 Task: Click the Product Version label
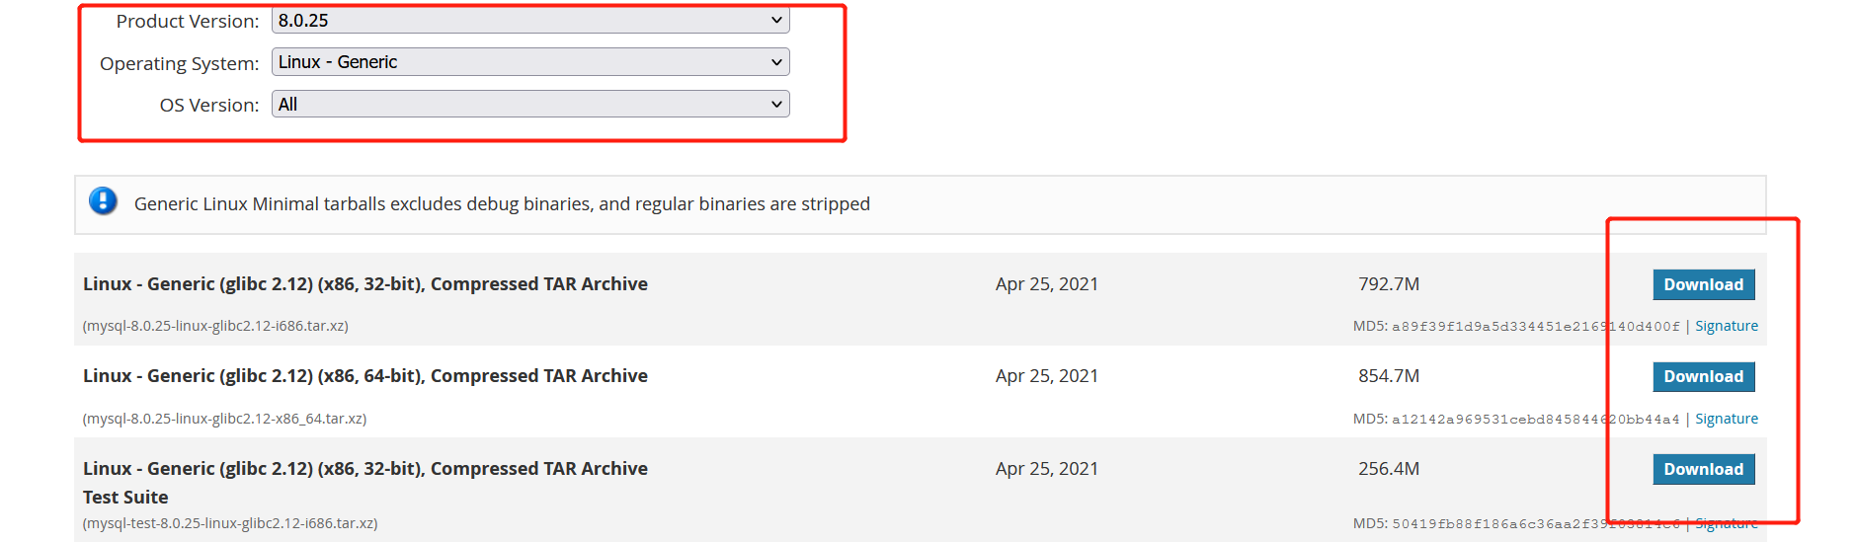click(x=188, y=22)
